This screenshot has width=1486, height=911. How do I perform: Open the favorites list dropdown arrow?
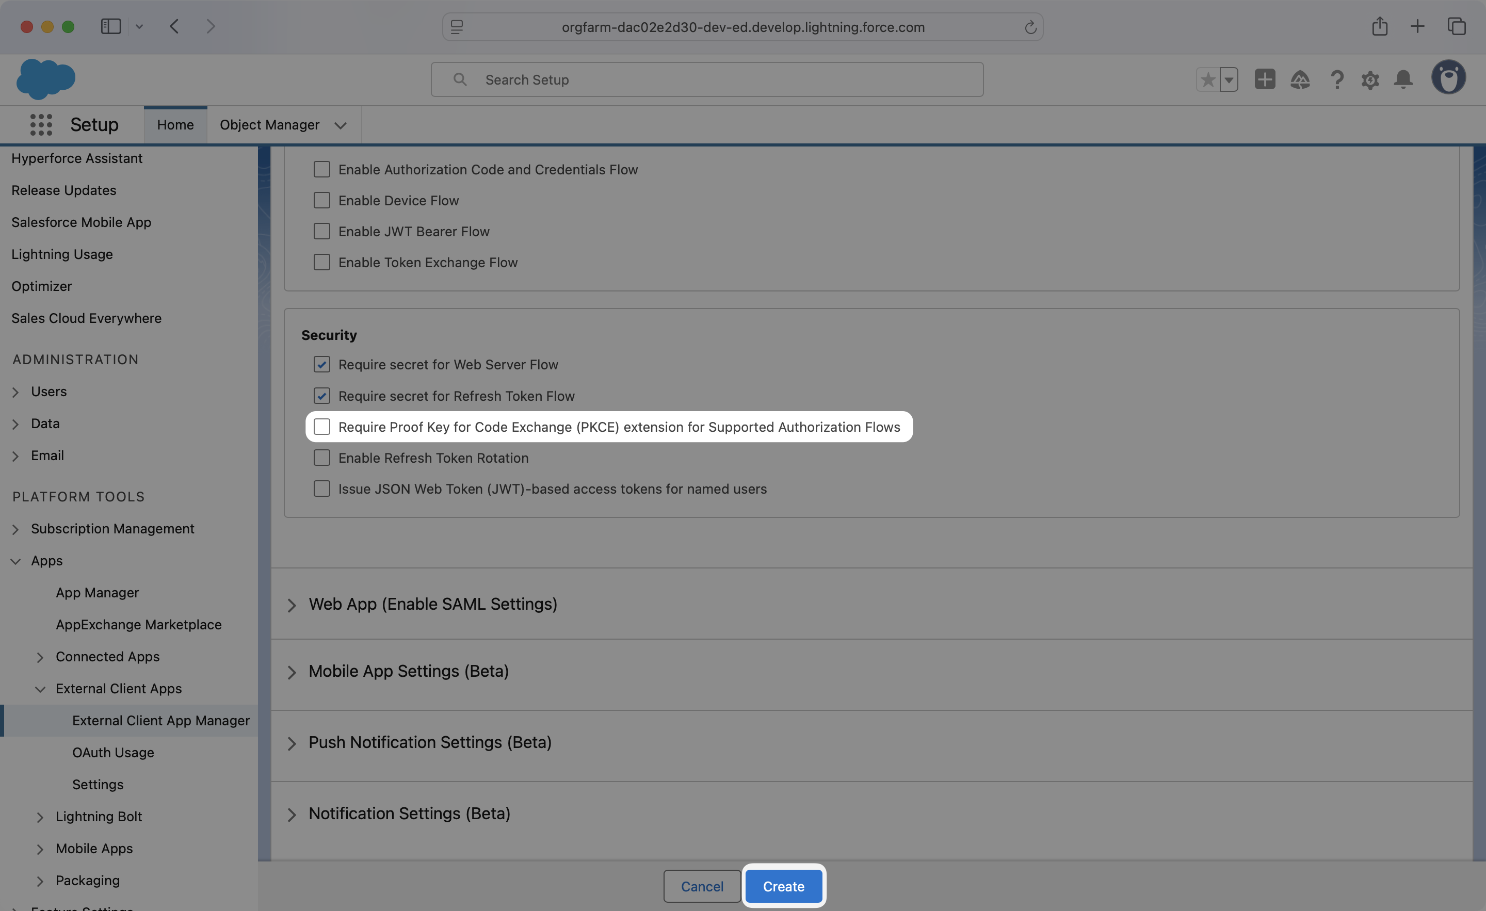point(1229,79)
